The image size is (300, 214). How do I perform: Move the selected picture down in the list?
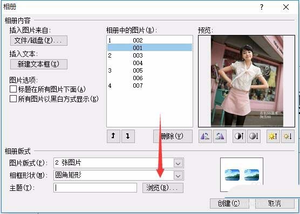pos(128,136)
